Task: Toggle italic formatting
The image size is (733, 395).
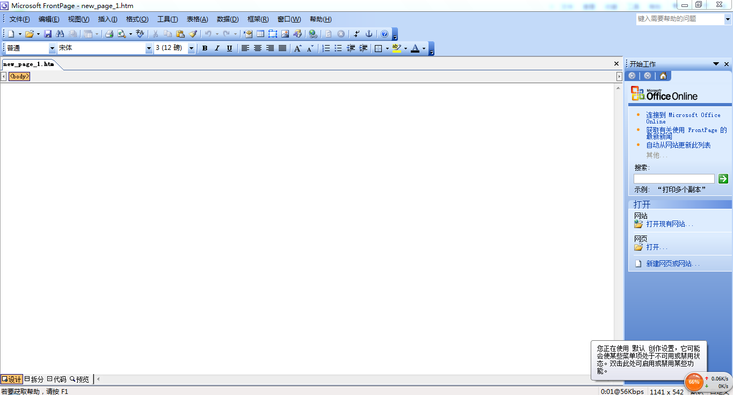Action: (217, 48)
